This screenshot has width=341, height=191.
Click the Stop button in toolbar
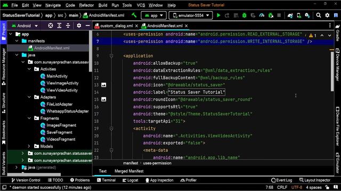279,15
